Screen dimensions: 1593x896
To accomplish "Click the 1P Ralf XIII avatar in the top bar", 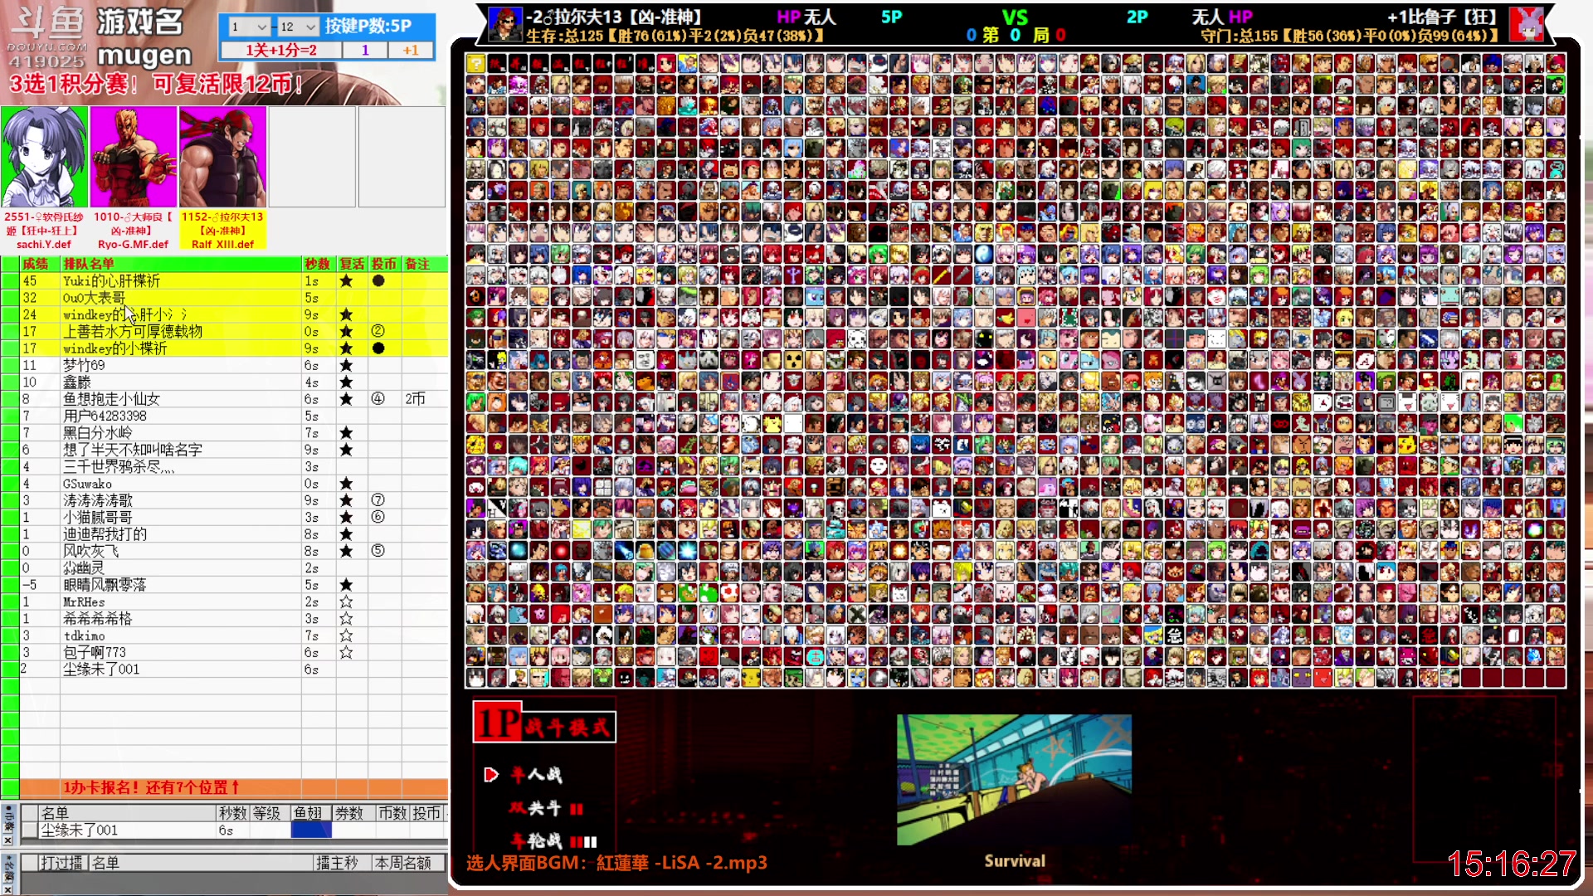I will tap(504, 22).
